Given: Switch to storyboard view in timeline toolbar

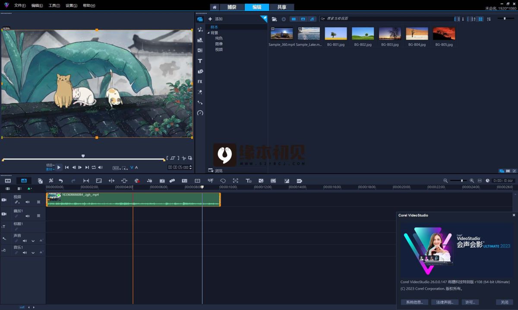Looking at the screenshot, I should click(x=8, y=180).
